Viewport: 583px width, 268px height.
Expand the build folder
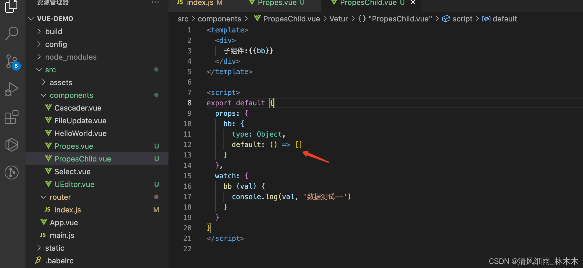click(39, 31)
